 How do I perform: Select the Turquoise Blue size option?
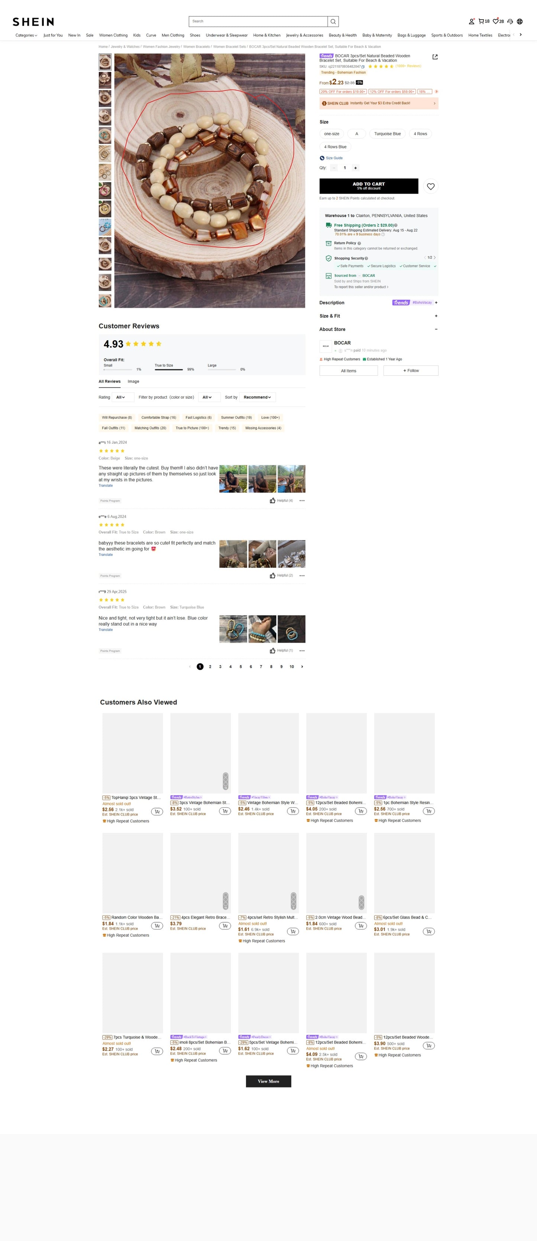(387, 134)
